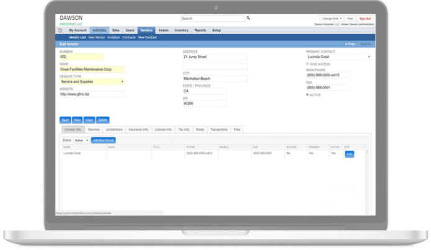431x250 pixels.
Task: Open the Help button
Action: click(350, 19)
